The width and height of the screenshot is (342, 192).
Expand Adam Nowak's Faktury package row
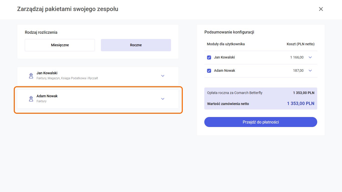click(163, 99)
